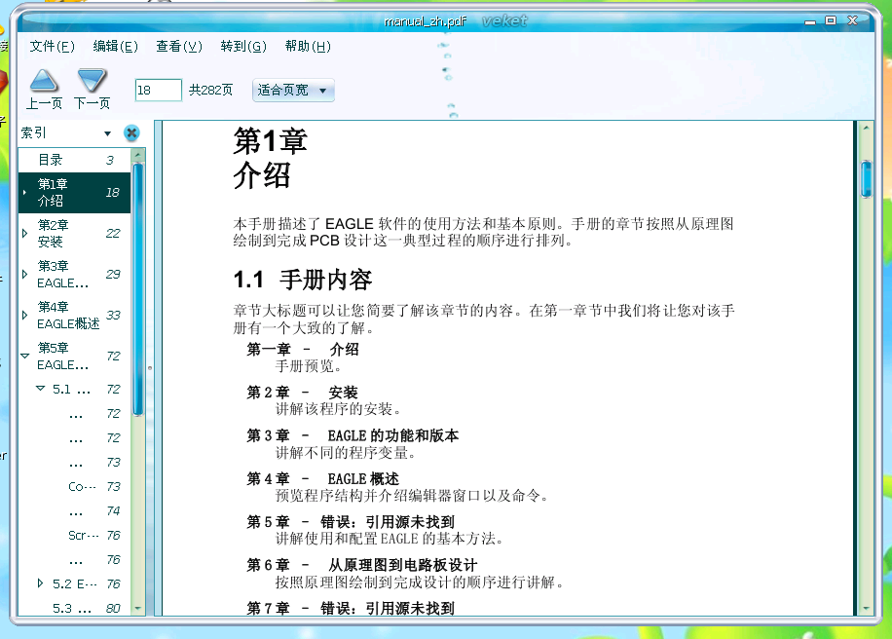Expand the 第1章 介绍 tree node
Image resolution: width=892 pixels, height=639 pixels.
pos(24,192)
